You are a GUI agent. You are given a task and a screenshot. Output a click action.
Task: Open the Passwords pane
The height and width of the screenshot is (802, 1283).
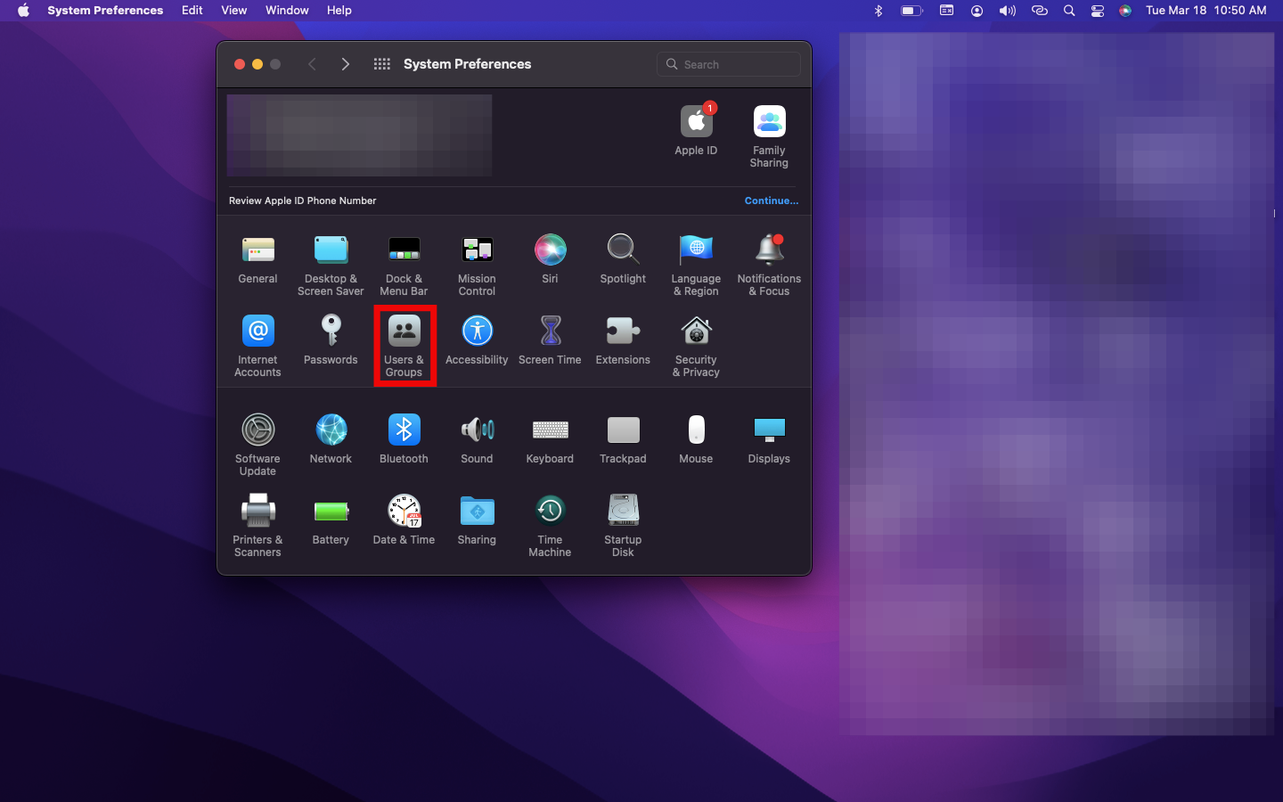(331, 340)
